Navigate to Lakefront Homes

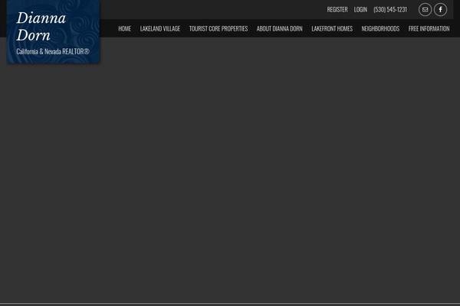pos(332,29)
